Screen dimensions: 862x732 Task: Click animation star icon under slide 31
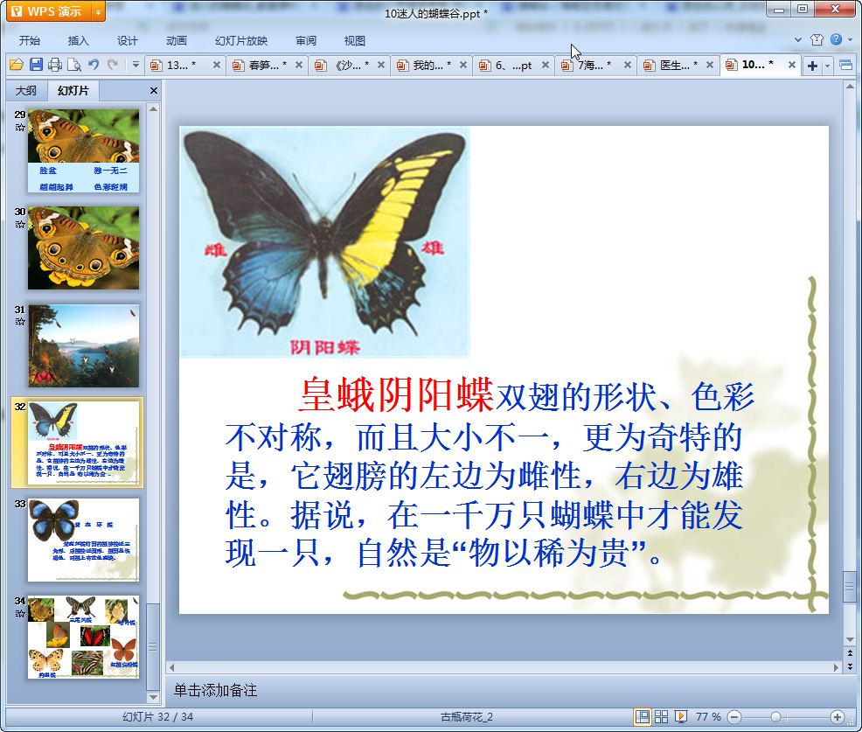pyautogui.click(x=20, y=322)
